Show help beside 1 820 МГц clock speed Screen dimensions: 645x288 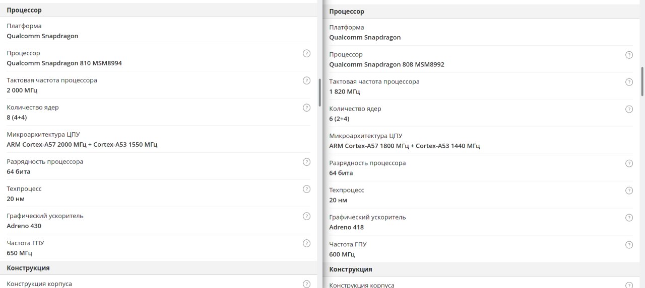629,82
